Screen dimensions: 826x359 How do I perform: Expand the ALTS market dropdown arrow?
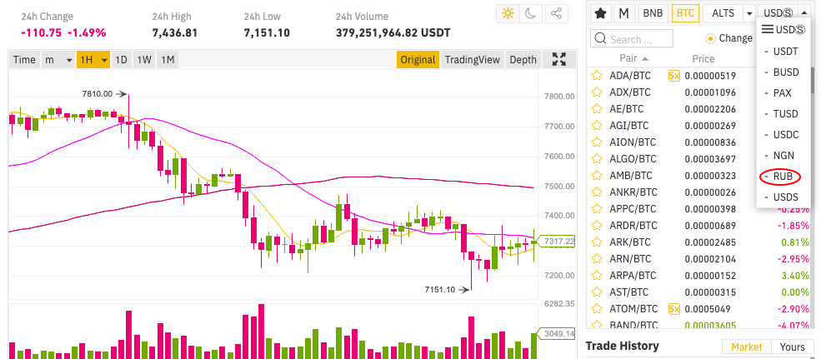[x=749, y=13]
